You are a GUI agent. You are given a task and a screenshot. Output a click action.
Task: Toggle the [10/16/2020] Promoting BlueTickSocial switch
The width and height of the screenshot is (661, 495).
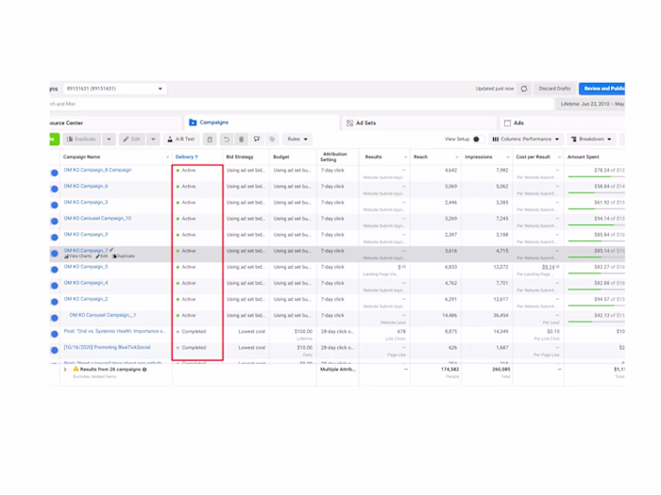pyautogui.click(x=55, y=350)
